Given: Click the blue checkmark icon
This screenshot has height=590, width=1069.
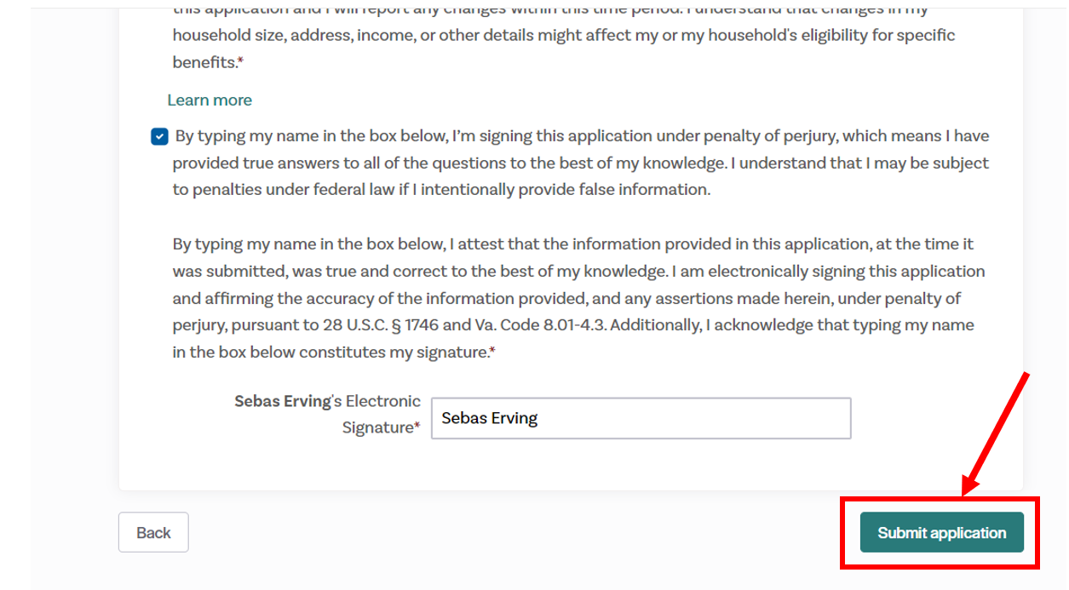Looking at the screenshot, I should [x=159, y=136].
